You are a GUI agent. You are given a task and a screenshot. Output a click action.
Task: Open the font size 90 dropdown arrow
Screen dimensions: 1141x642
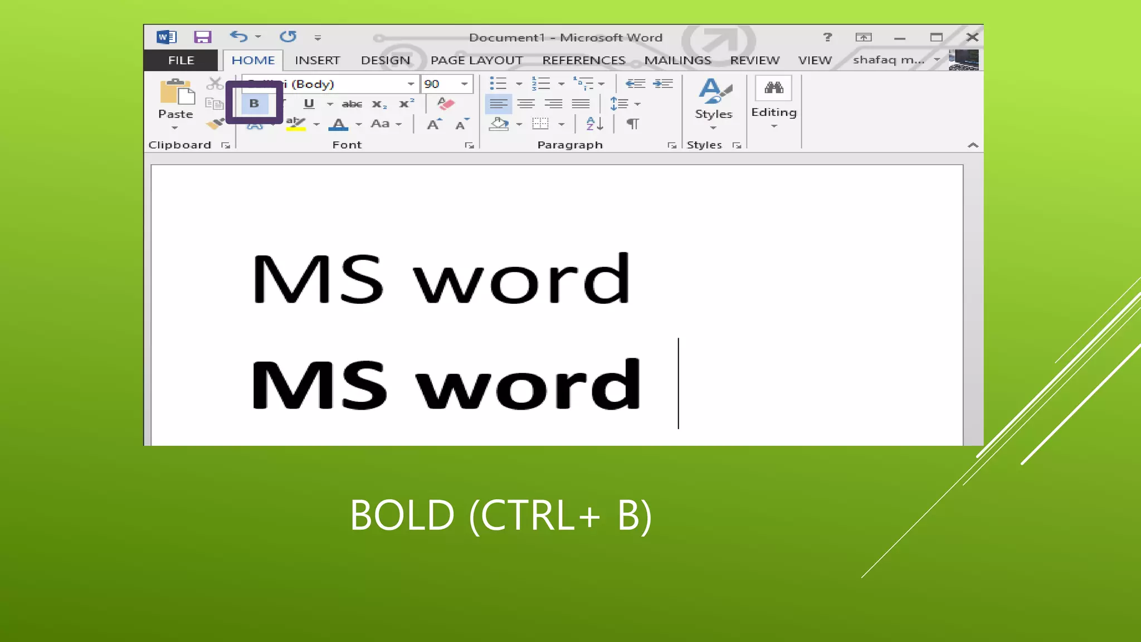point(464,84)
